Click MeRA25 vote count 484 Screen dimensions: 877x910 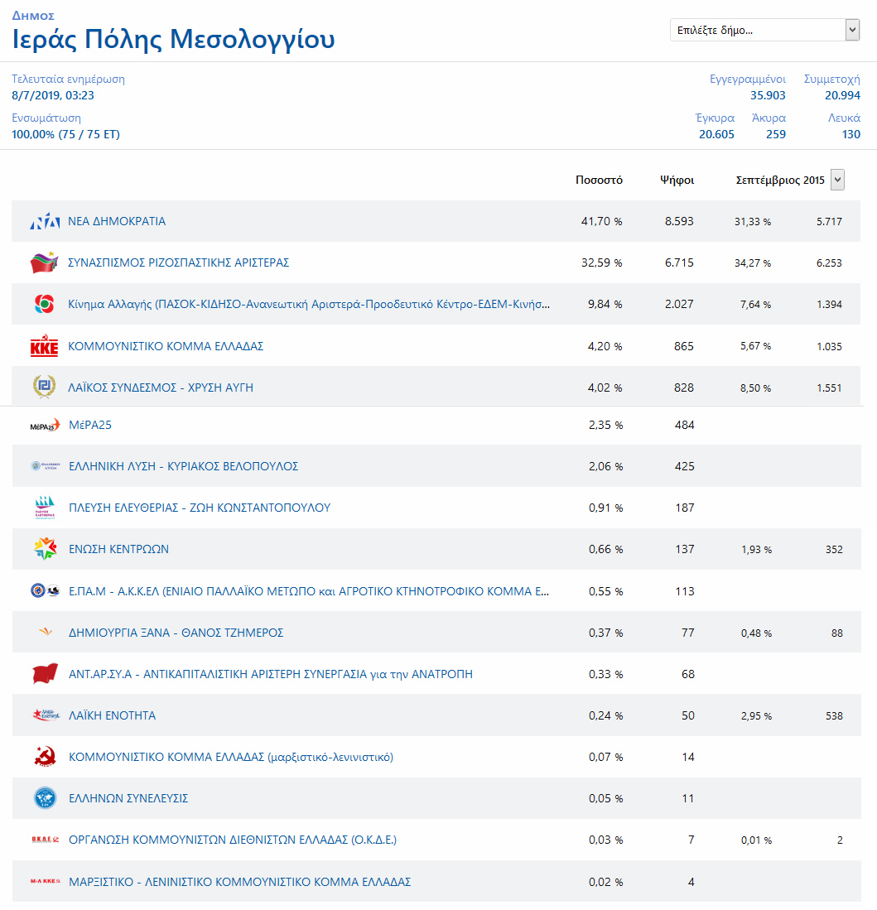pos(684,425)
